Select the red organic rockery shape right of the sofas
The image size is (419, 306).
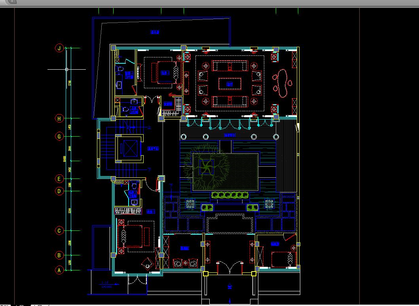(x=283, y=83)
